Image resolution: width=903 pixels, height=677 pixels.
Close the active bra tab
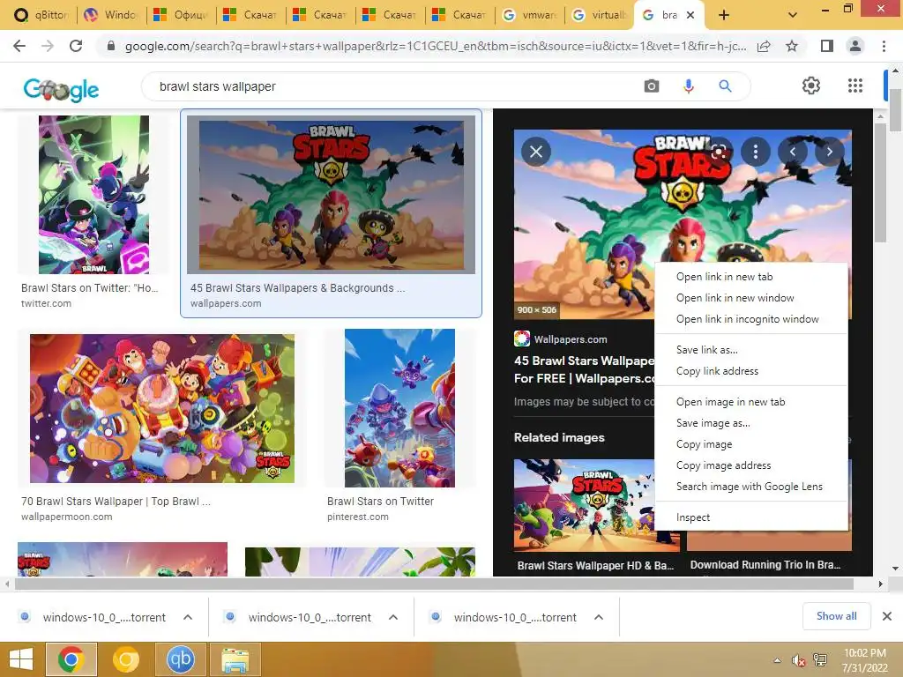(x=690, y=15)
